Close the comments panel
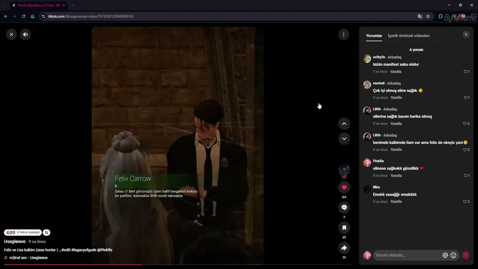478x269 pixels. (466, 34)
